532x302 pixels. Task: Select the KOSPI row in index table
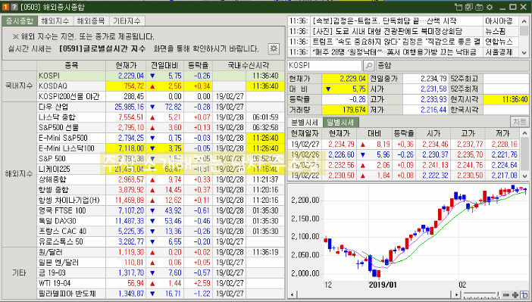coord(161,76)
